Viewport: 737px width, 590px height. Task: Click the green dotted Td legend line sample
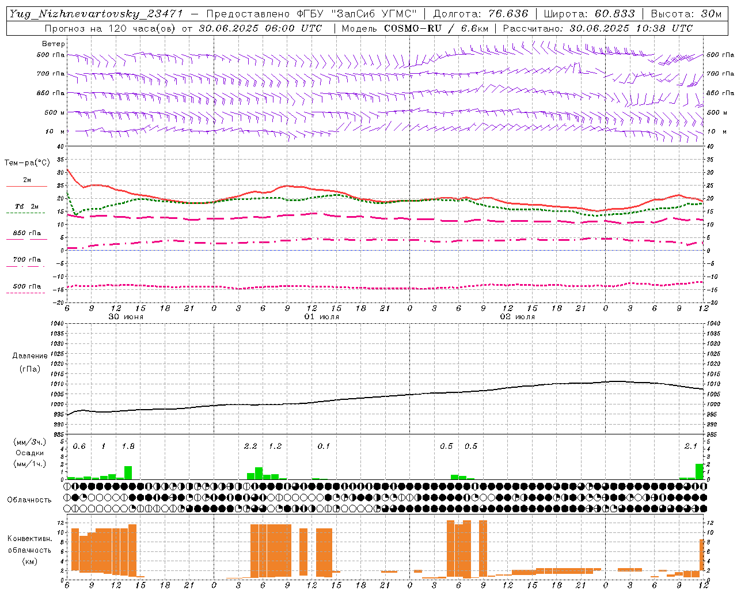pos(25,213)
